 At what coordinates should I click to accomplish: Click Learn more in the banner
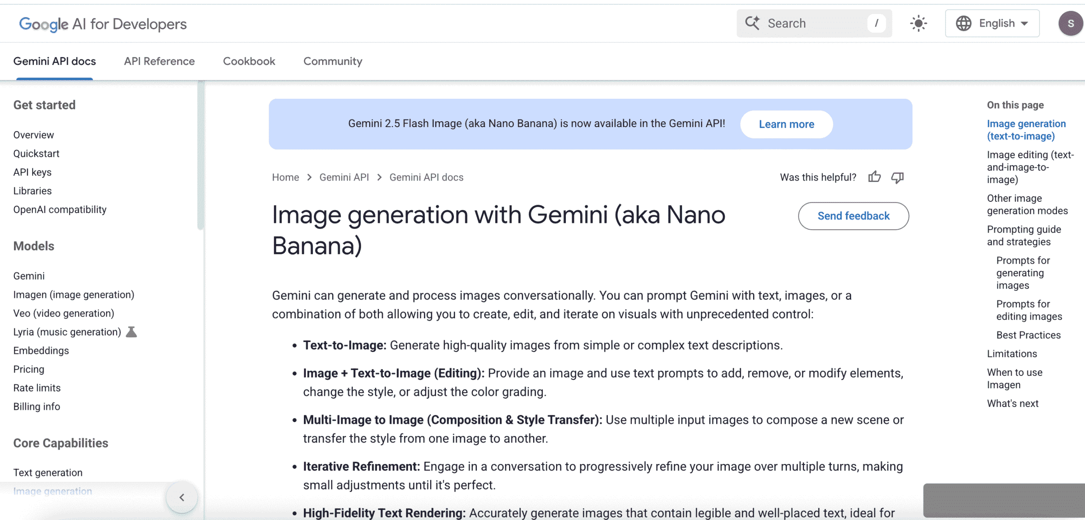(787, 124)
